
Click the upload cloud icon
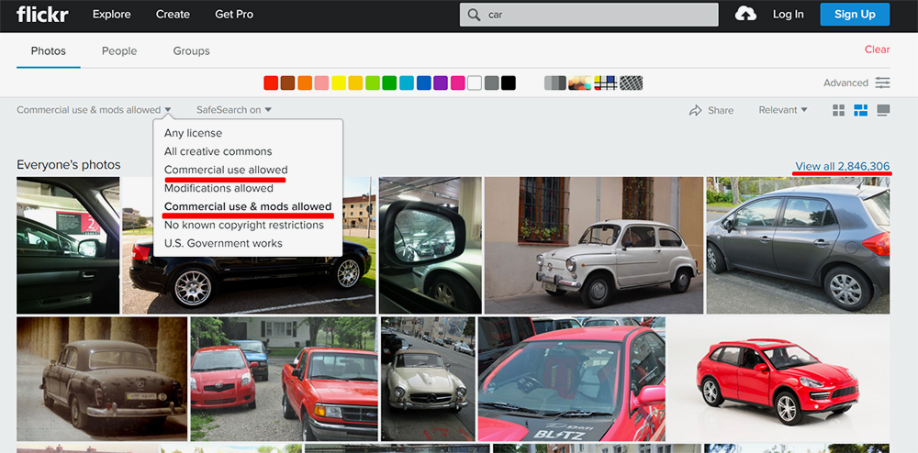[x=745, y=15]
